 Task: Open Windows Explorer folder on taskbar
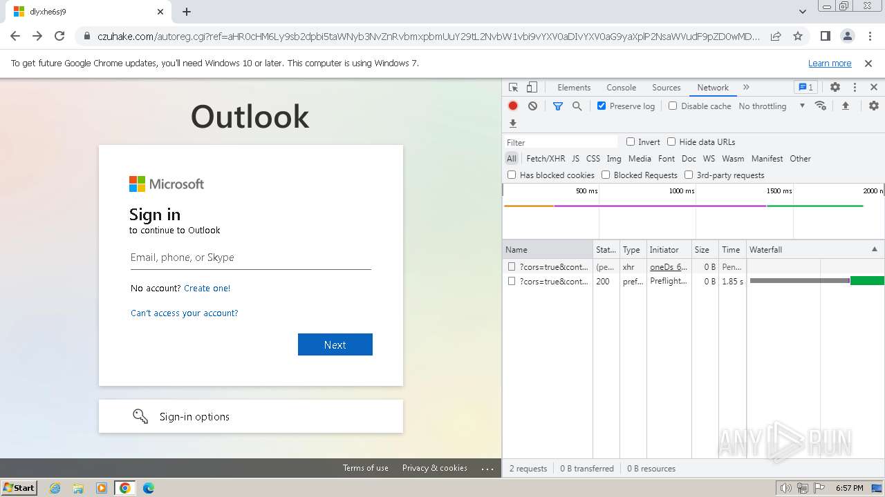tap(78, 488)
